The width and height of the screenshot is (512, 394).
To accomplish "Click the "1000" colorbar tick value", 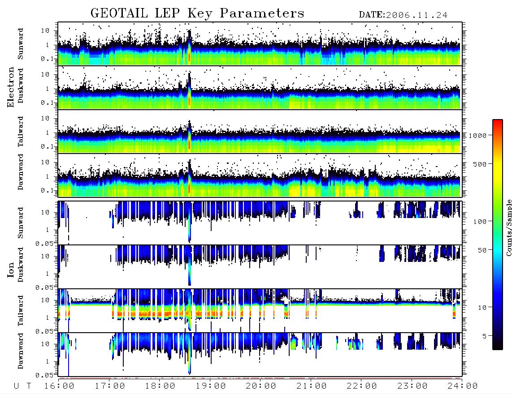I will pos(478,135).
